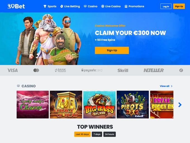Click the banner Sign Up button
The height and width of the screenshot is (143, 190).
point(112,50)
